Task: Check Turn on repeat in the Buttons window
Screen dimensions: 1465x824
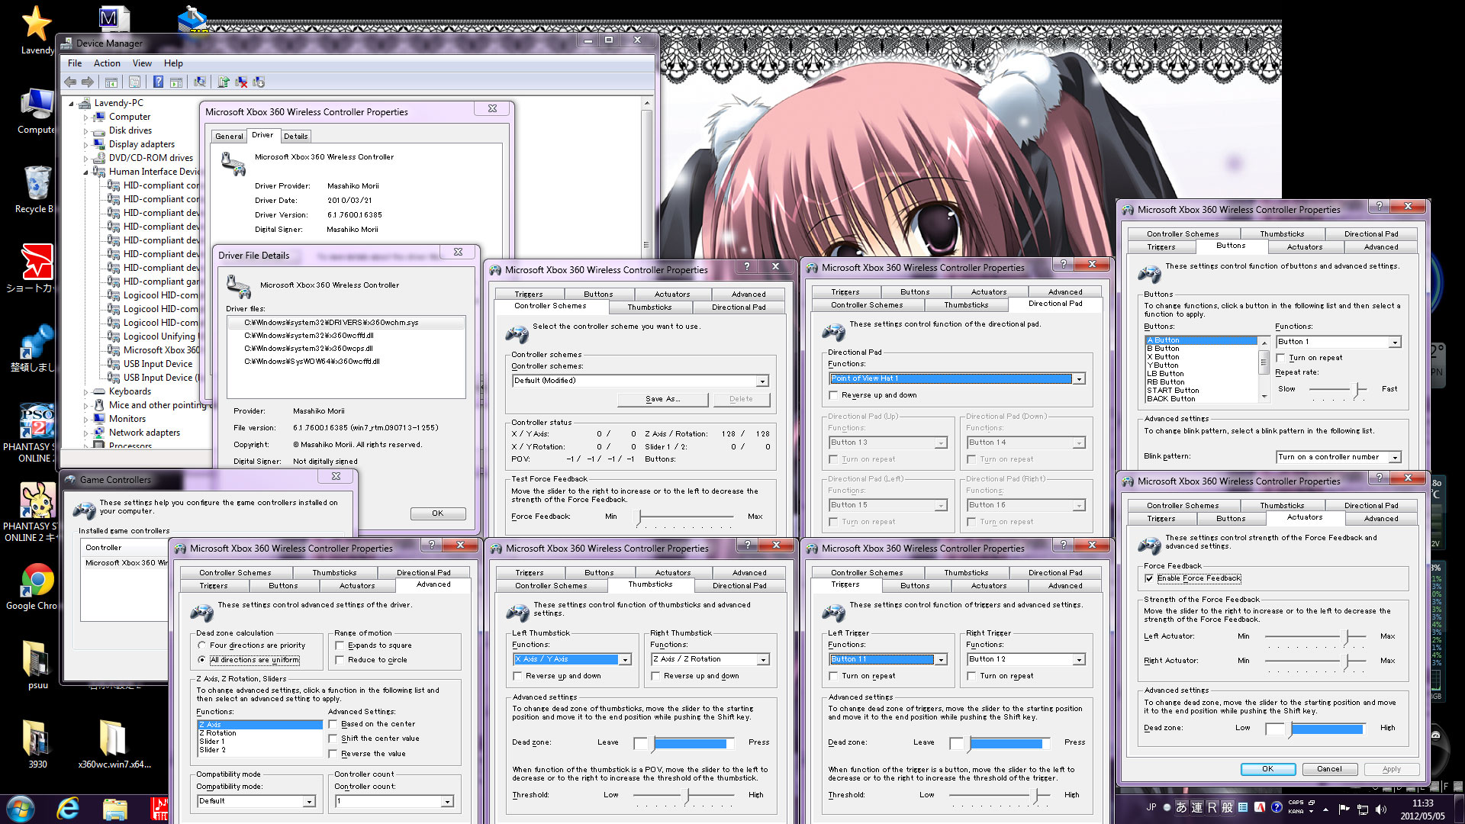Action: point(1280,358)
